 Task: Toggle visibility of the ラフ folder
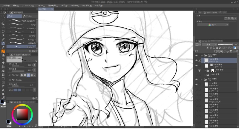(x=197, y=79)
